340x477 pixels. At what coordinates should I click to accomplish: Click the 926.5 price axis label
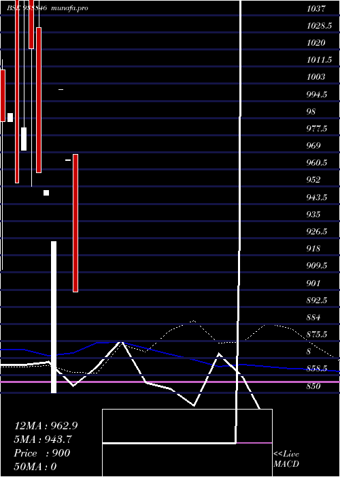[x=317, y=232]
